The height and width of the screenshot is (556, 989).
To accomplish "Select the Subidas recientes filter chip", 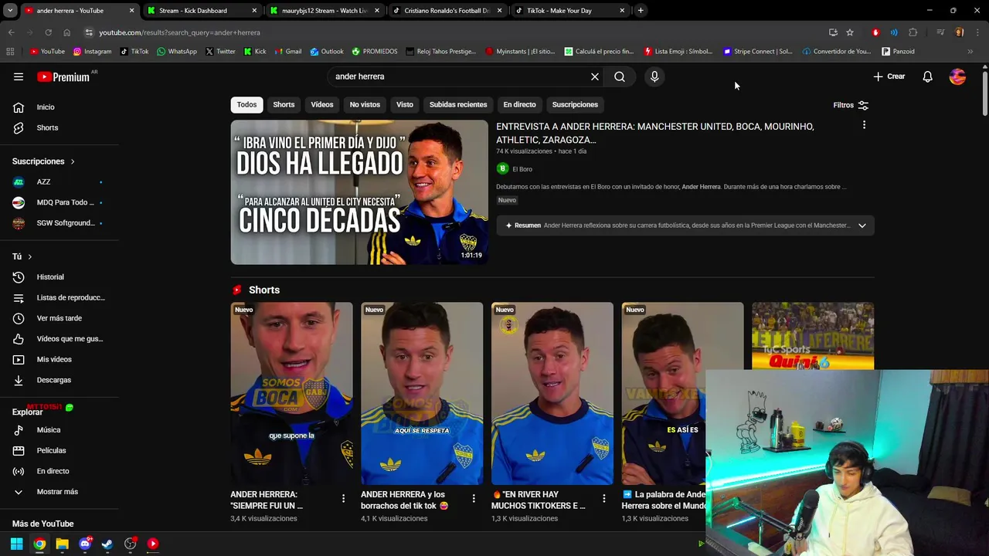I will point(458,105).
